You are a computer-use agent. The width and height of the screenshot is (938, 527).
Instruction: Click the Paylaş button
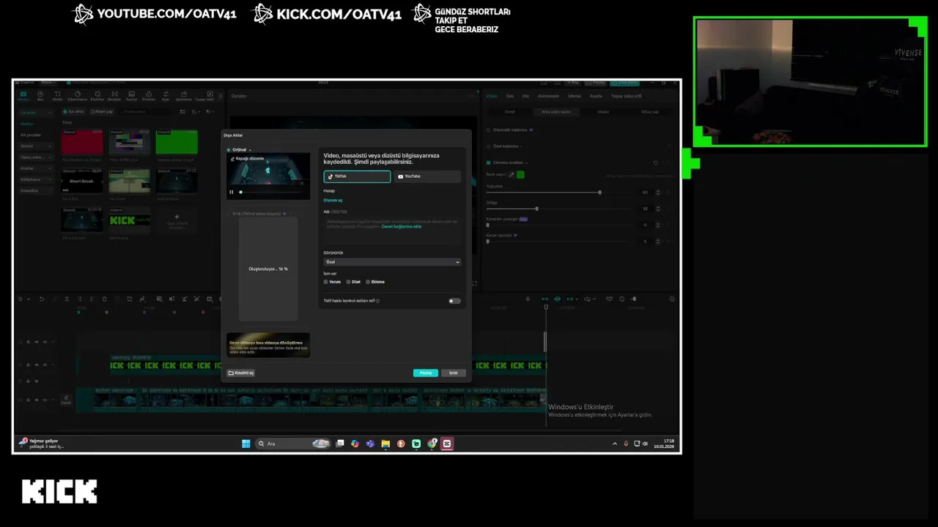pos(425,373)
